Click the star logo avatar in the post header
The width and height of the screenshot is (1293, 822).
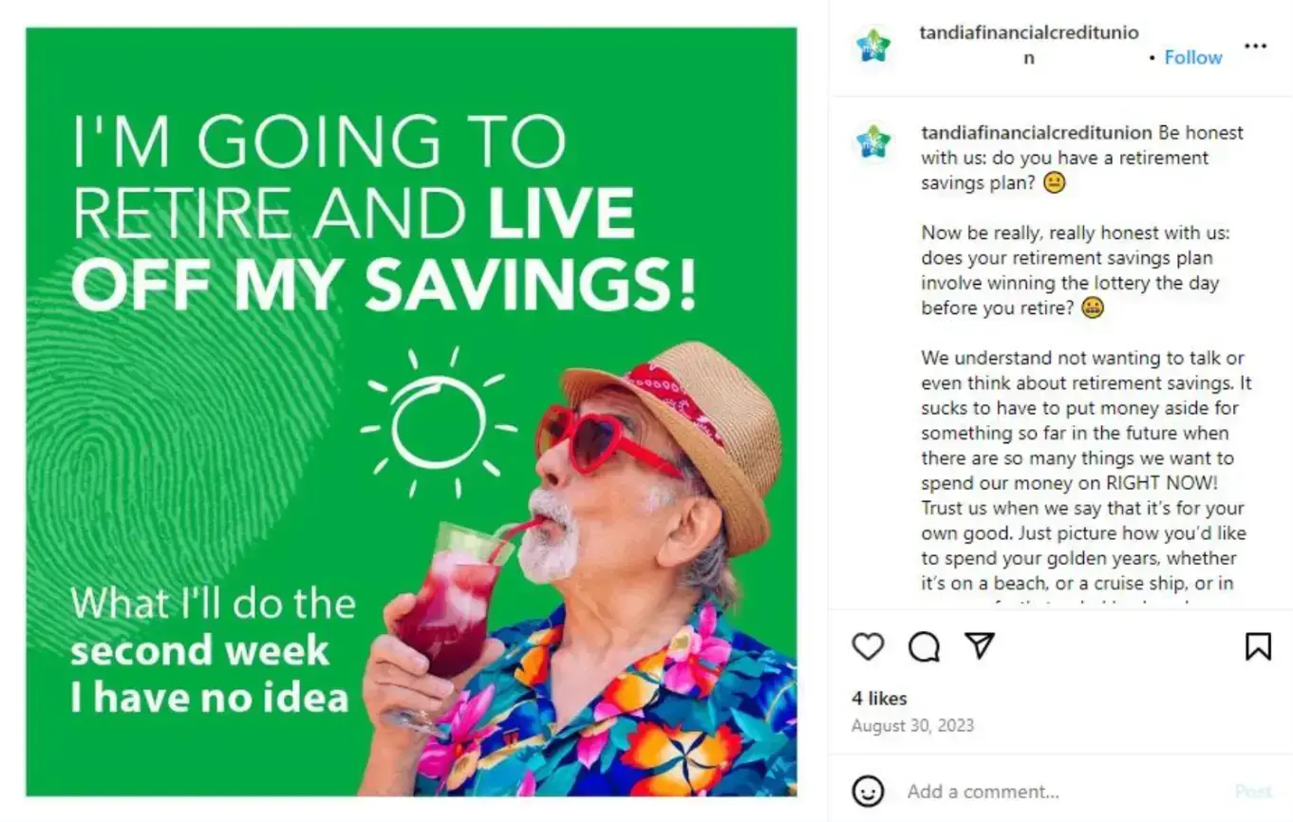tap(873, 45)
